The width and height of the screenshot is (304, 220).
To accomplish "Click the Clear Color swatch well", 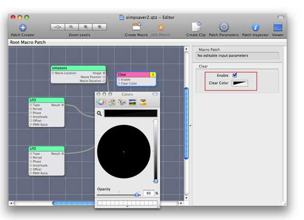I will point(240,83).
